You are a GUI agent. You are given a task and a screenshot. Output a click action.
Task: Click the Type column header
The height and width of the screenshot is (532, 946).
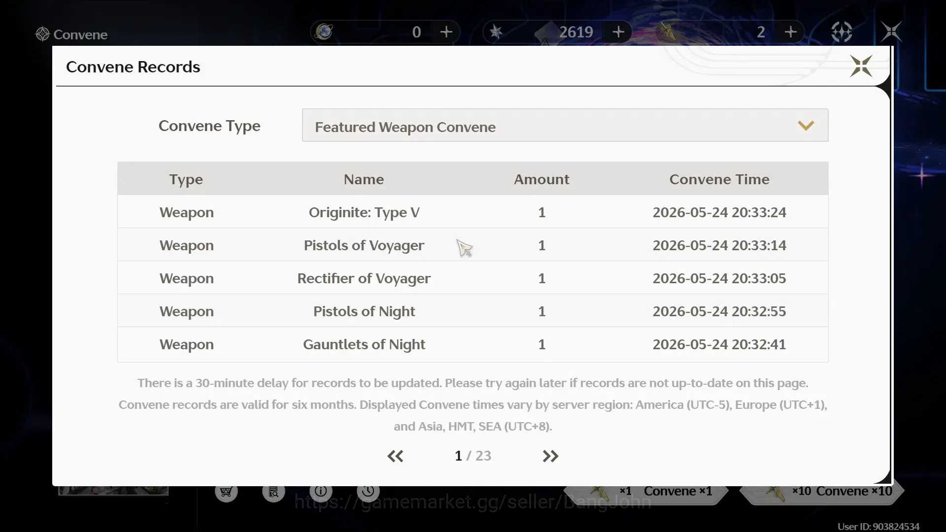pyautogui.click(x=186, y=179)
